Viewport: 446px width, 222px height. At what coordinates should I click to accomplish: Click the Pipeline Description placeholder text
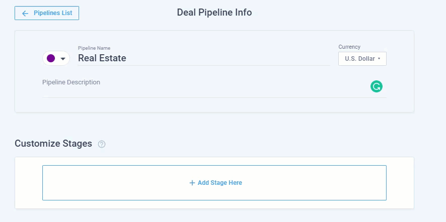pyautogui.click(x=71, y=82)
